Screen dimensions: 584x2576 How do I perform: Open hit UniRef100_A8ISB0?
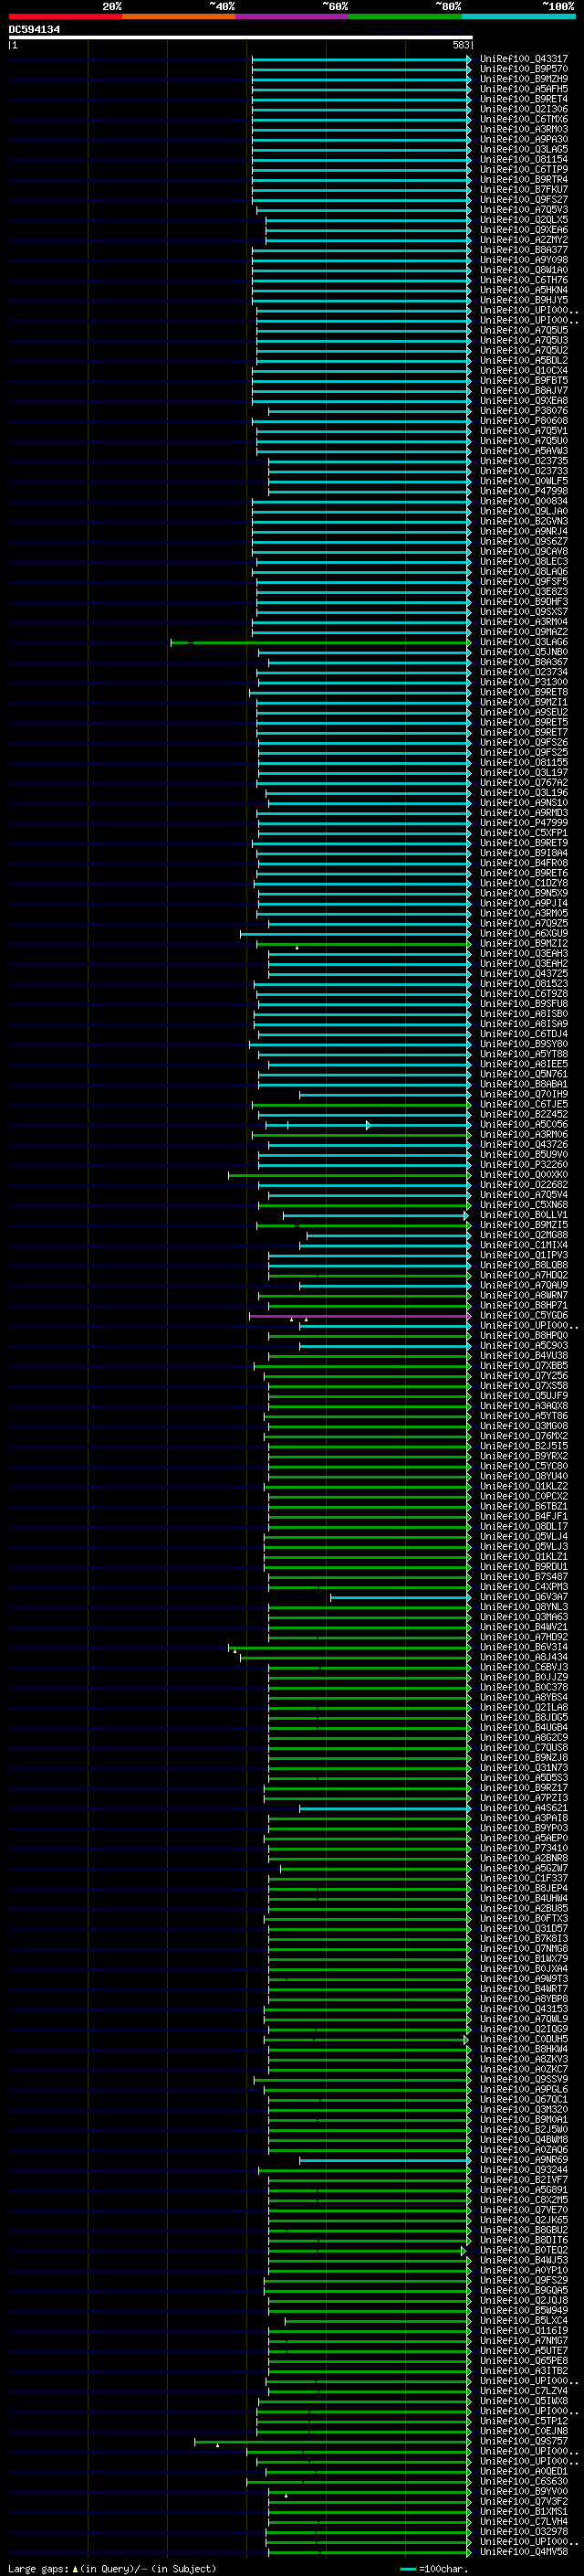pos(524,1014)
